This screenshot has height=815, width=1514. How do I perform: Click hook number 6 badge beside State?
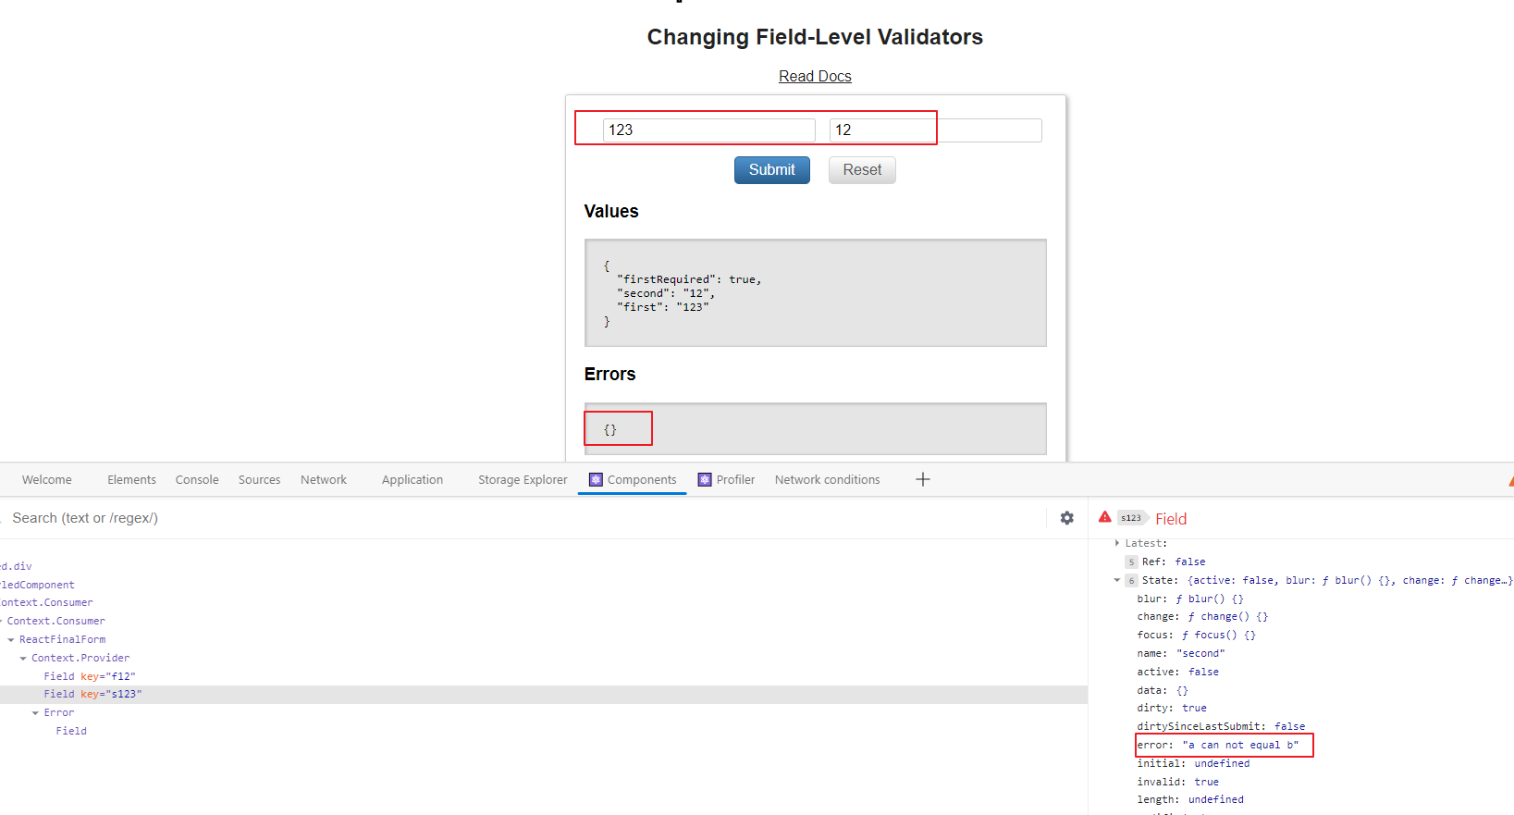coord(1130,581)
